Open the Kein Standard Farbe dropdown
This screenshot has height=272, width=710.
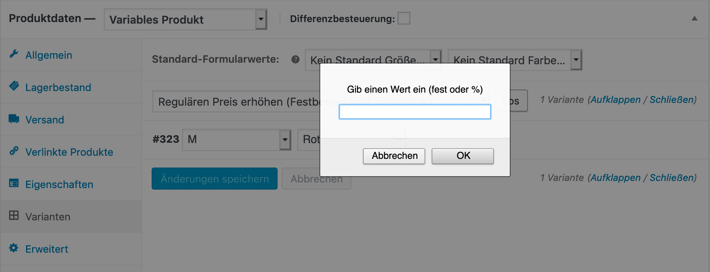coord(515,60)
